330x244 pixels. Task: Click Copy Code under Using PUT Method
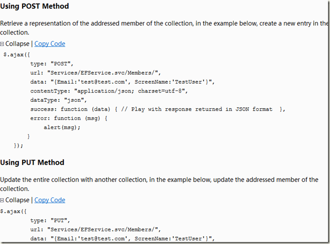[x=49, y=200]
